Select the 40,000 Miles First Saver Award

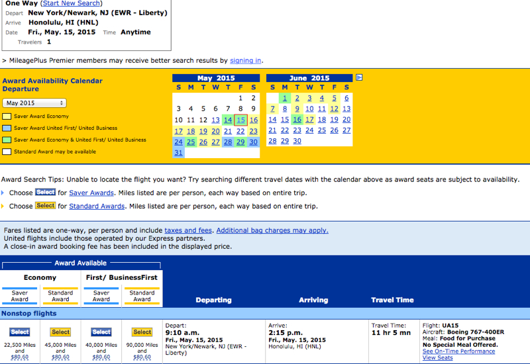tap(101, 332)
